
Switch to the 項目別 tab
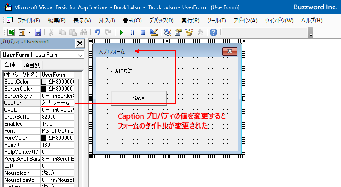click(32, 65)
